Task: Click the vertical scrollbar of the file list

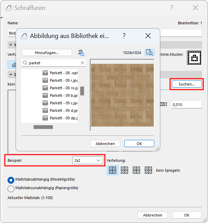Action: [82, 91]
